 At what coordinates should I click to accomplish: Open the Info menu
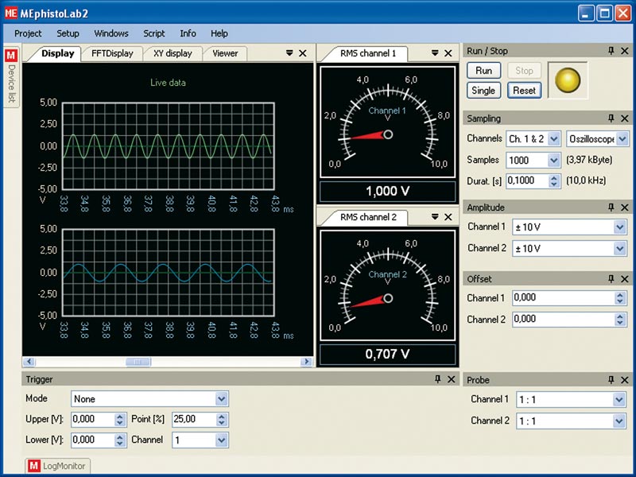[x=188, y=33]
